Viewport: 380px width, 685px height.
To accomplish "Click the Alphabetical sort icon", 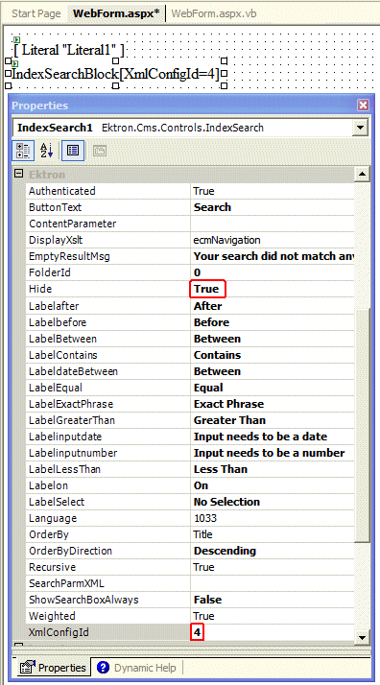I will click(x=47, y=151).
